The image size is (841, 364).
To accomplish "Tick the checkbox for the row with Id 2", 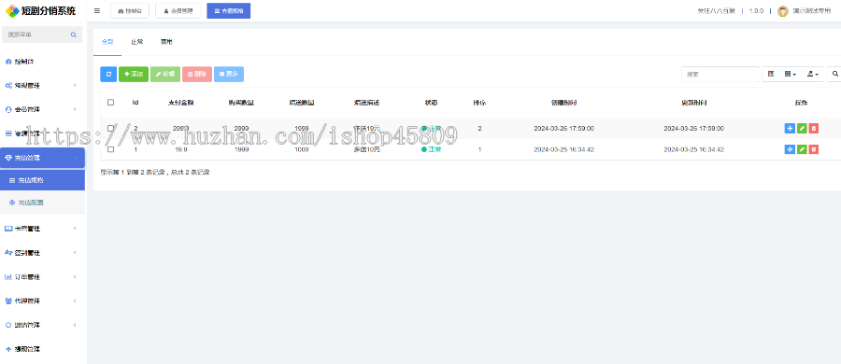I will (111, 128).
